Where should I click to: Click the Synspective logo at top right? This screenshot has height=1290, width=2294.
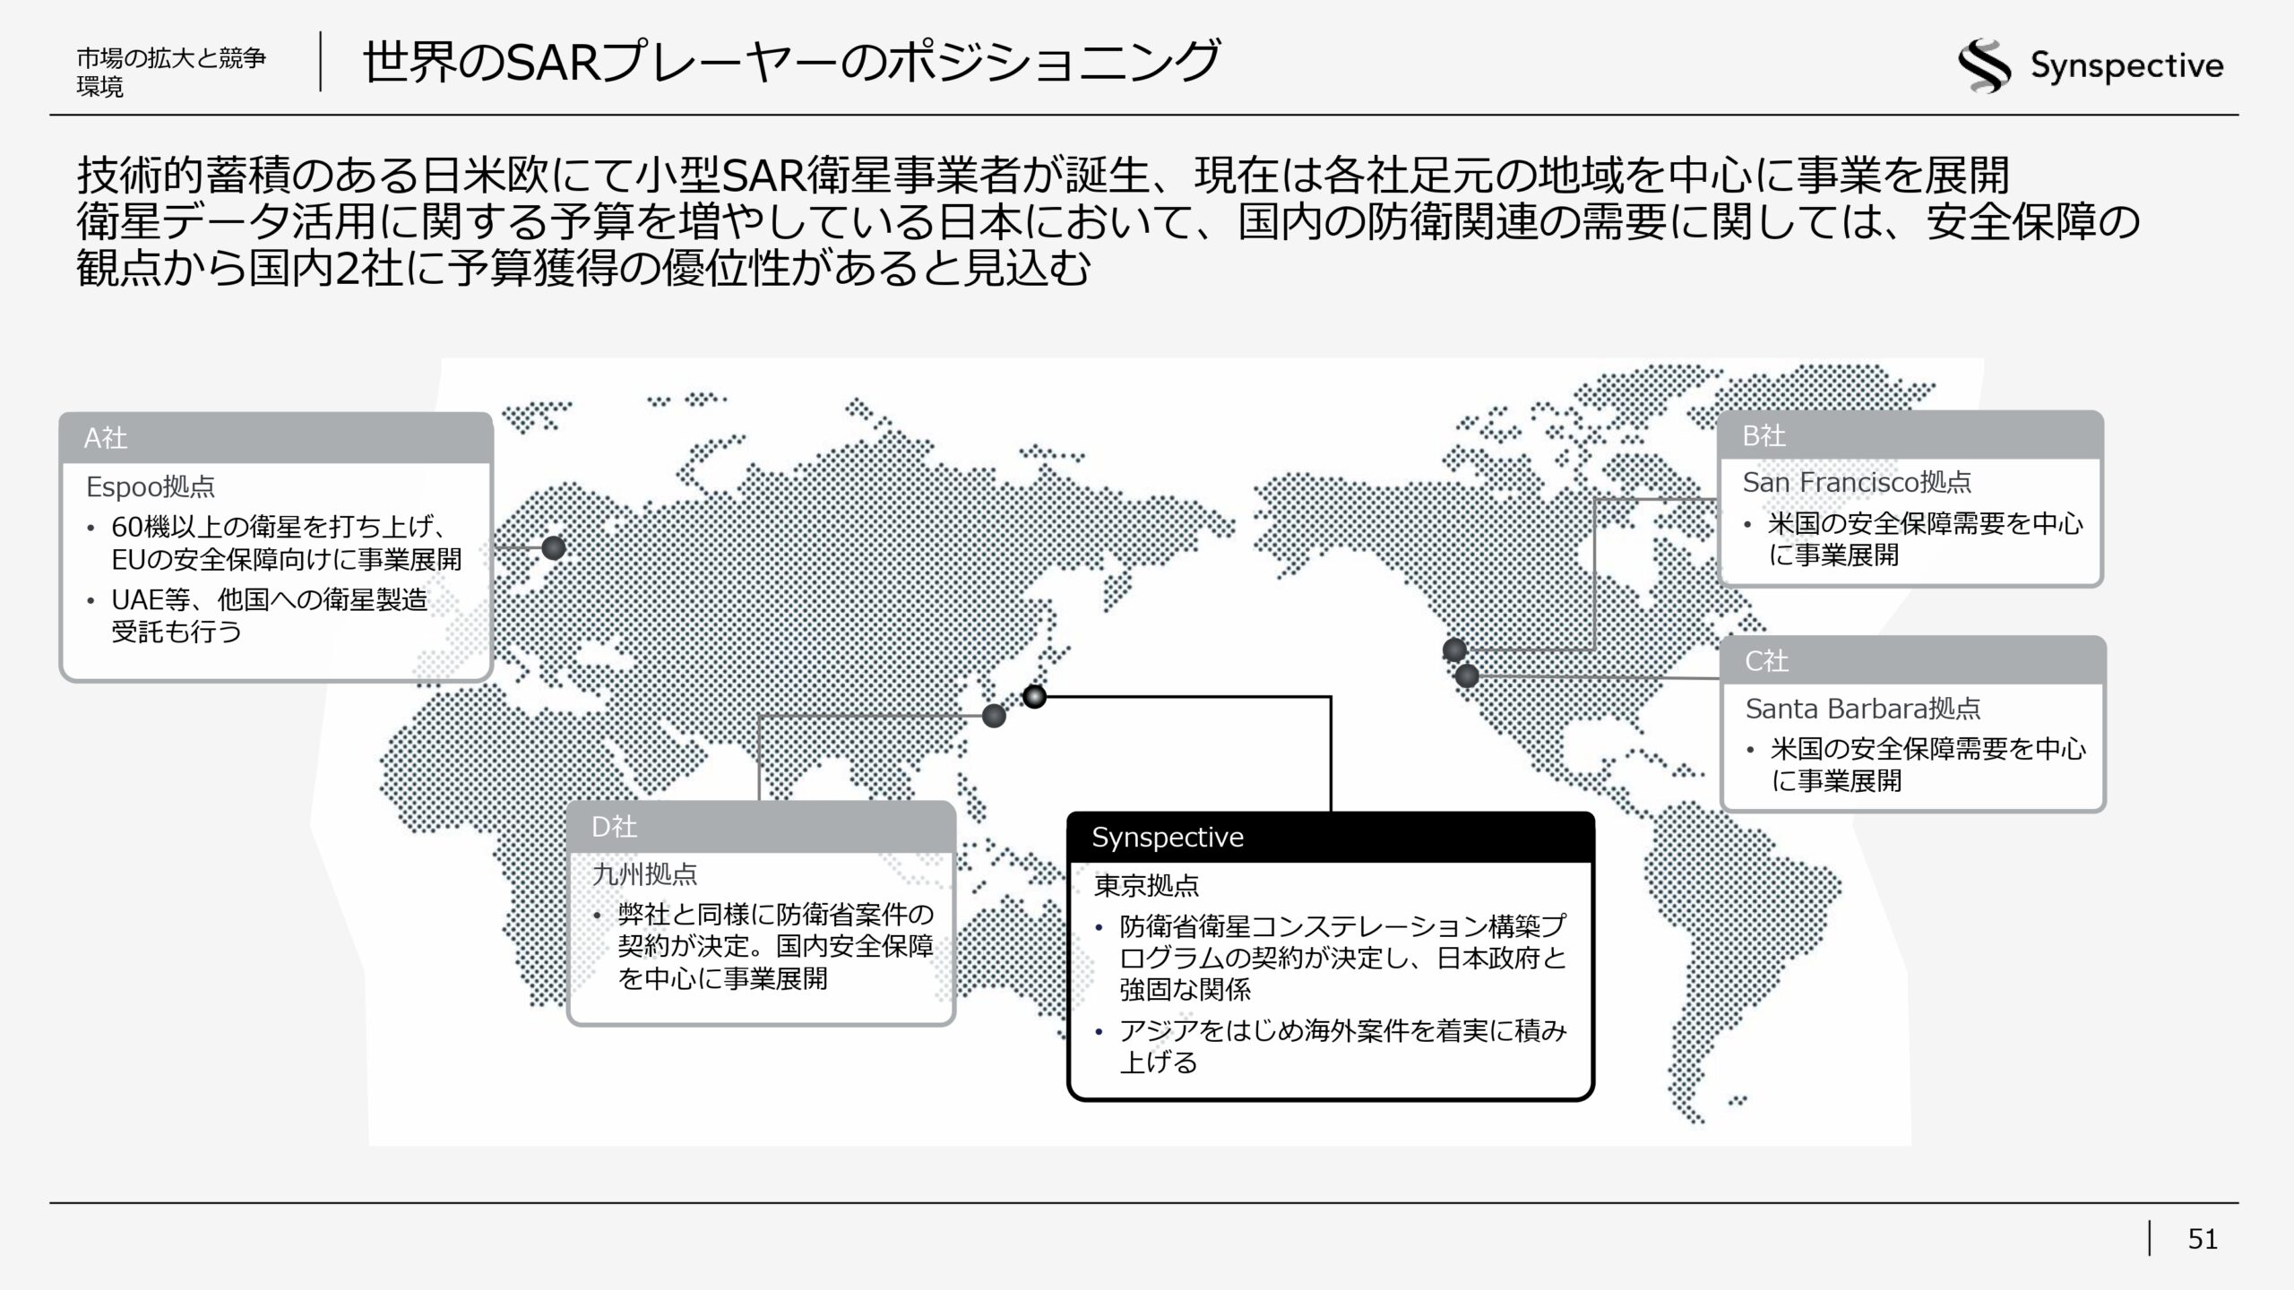click(x=2090, y=66)
